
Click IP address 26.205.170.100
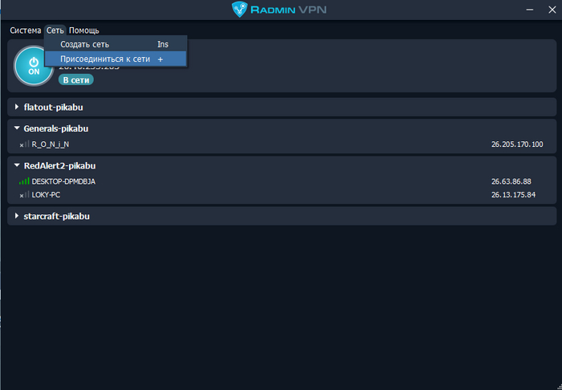tap(517, 144)
